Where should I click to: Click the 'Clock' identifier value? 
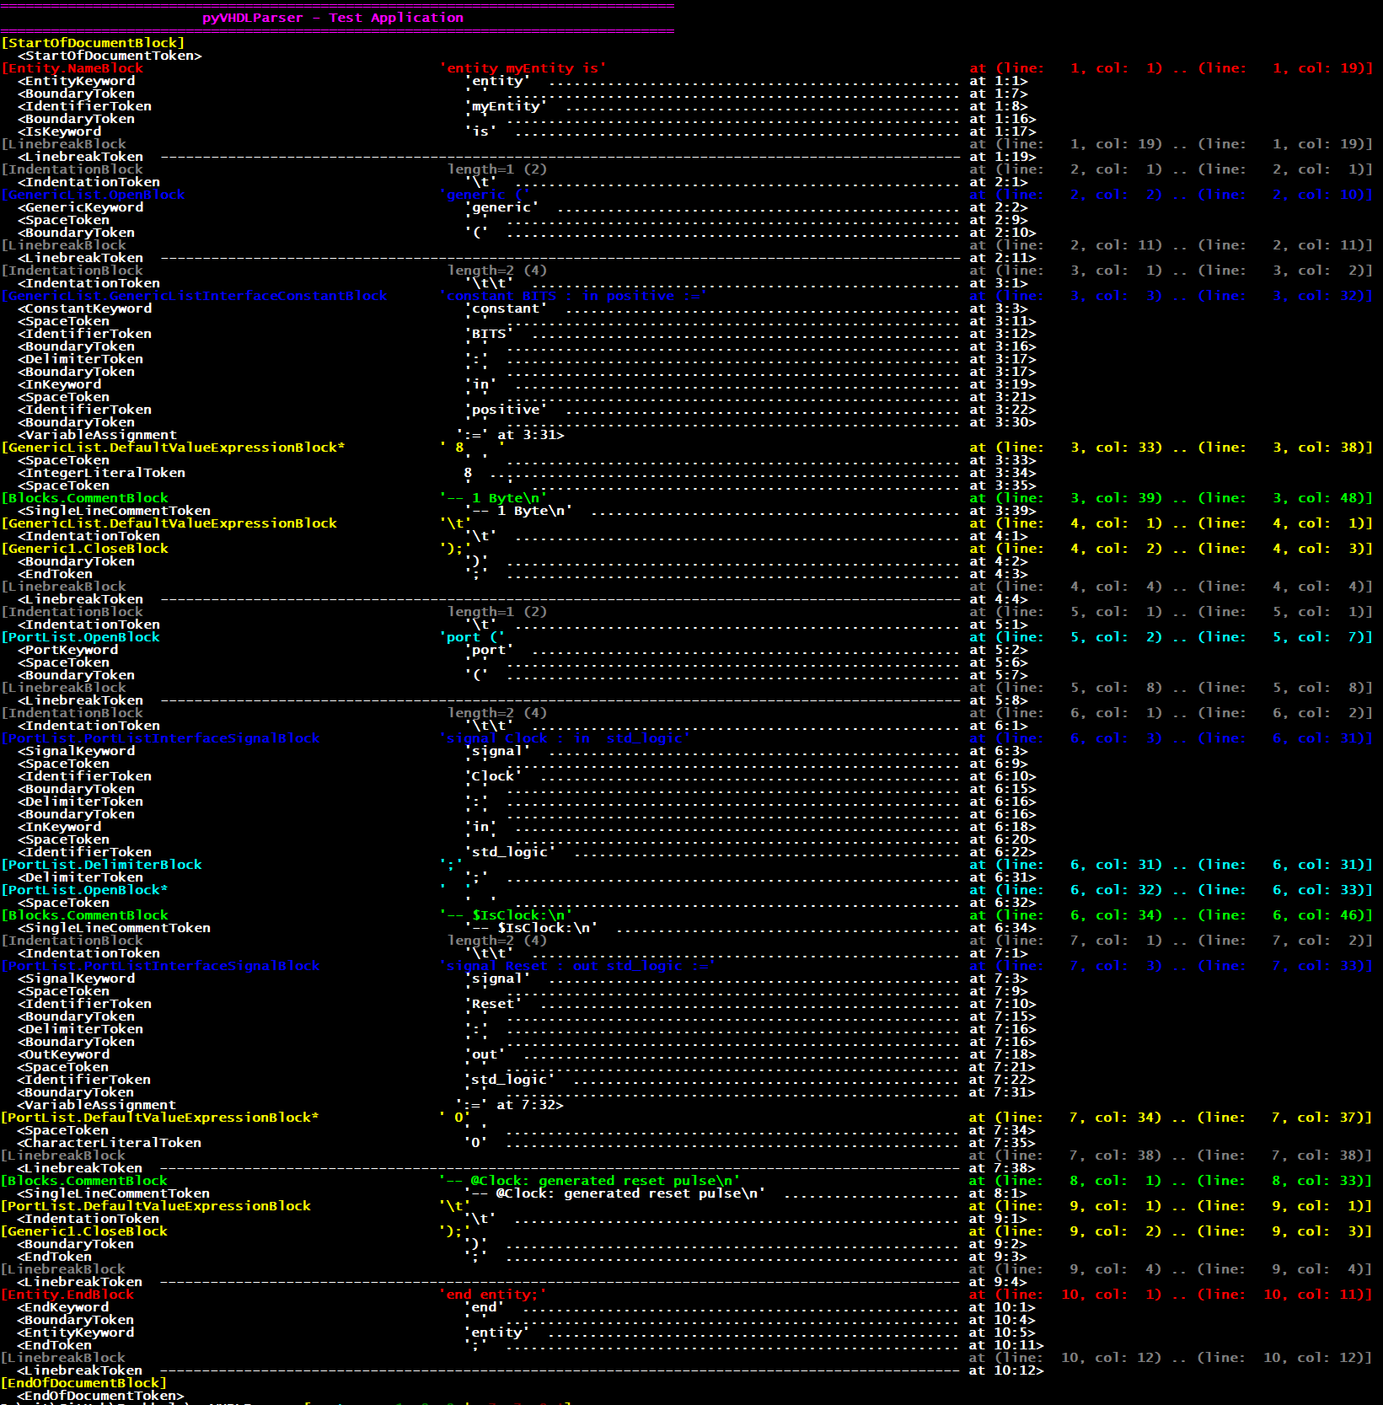click(x=493, y=776)
